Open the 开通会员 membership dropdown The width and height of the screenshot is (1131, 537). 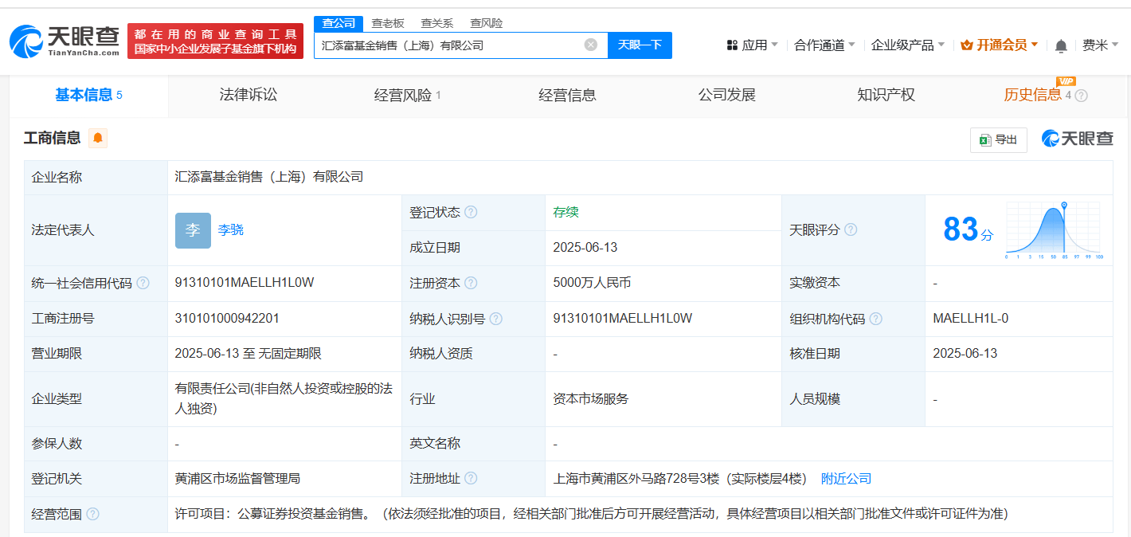click(1000, 45)
